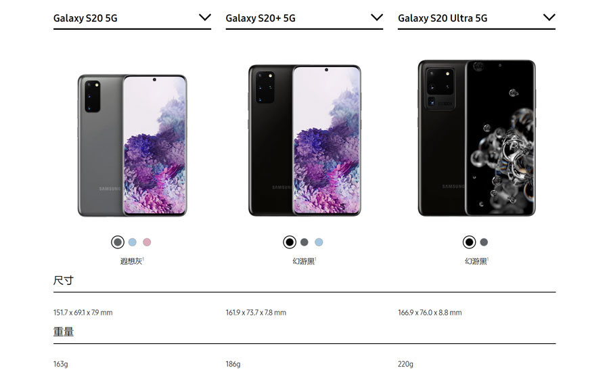Expand the Galaxy S20 Ultra 5G chevron arrow
Screen dimensions: 609x377
pyautogui.click(x=549, y=18)
